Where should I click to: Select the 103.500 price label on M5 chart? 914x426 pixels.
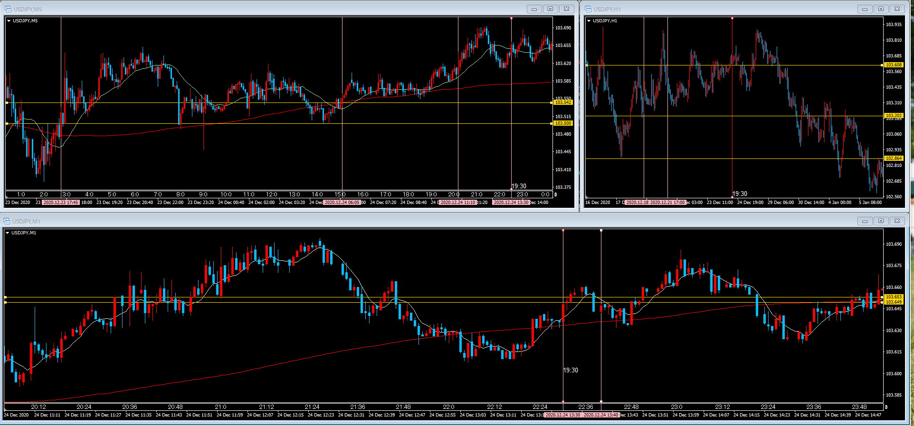[x=563, y=123]
